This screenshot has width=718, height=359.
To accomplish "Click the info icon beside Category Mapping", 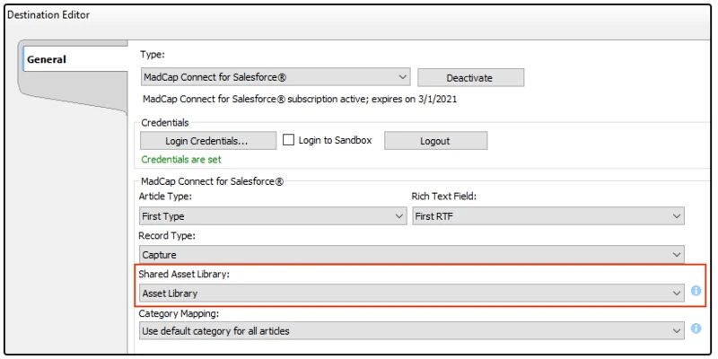I will [x=696, y=328].
